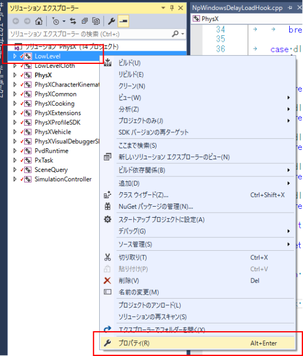The image size is (303, 356).
Task: Expand the LowLevel project node
Action: (15, 56)
